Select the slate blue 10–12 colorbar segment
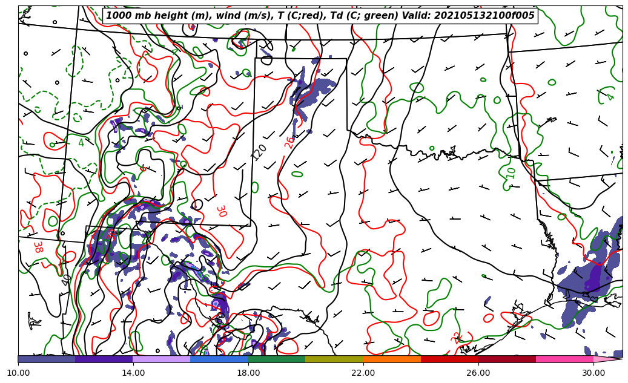 [x=47, y=359]
